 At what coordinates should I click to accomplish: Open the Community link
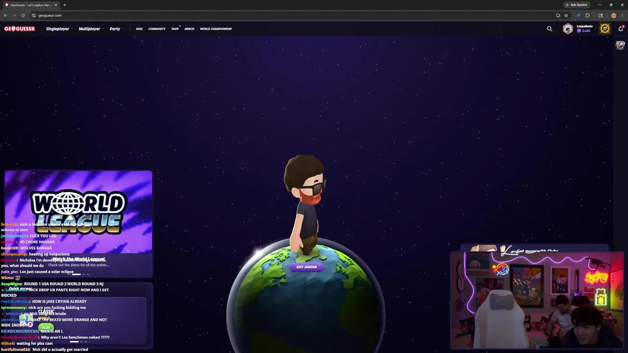(157, 29)
